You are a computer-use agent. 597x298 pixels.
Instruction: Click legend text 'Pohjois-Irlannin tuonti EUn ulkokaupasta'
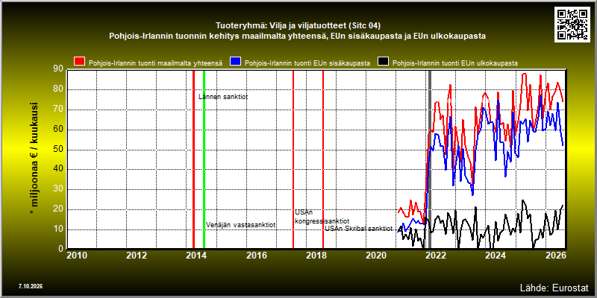click(x=455, y=63)
